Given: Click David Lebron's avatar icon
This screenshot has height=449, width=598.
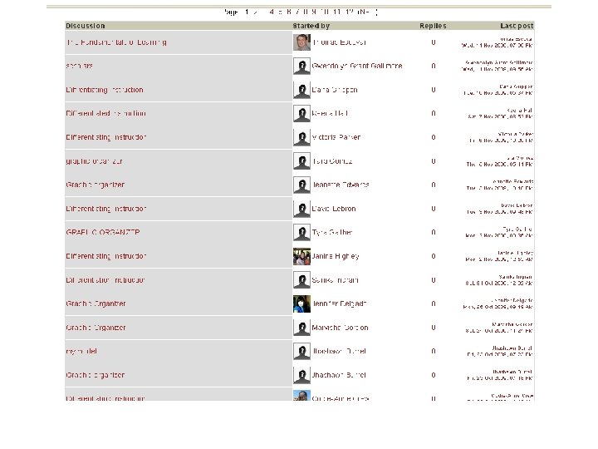Looking at the screenshot, I should [301, 209].
